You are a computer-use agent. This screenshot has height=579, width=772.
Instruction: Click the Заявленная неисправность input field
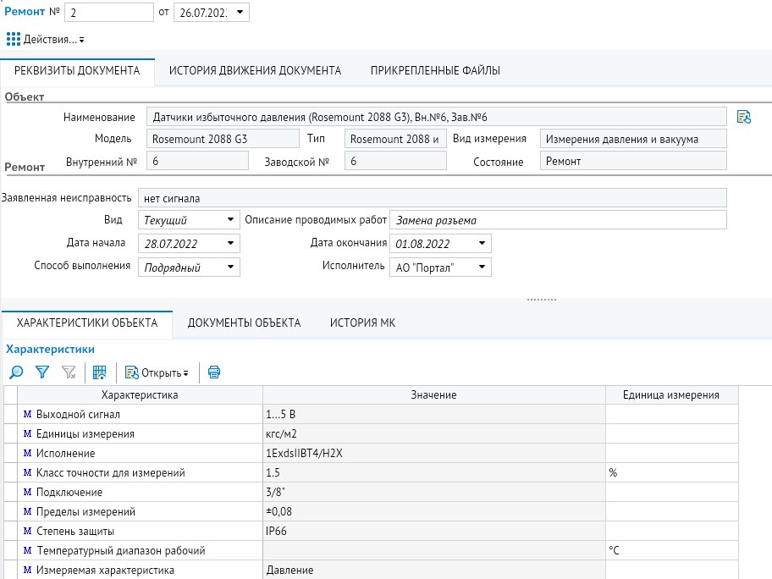click(433, 198)
